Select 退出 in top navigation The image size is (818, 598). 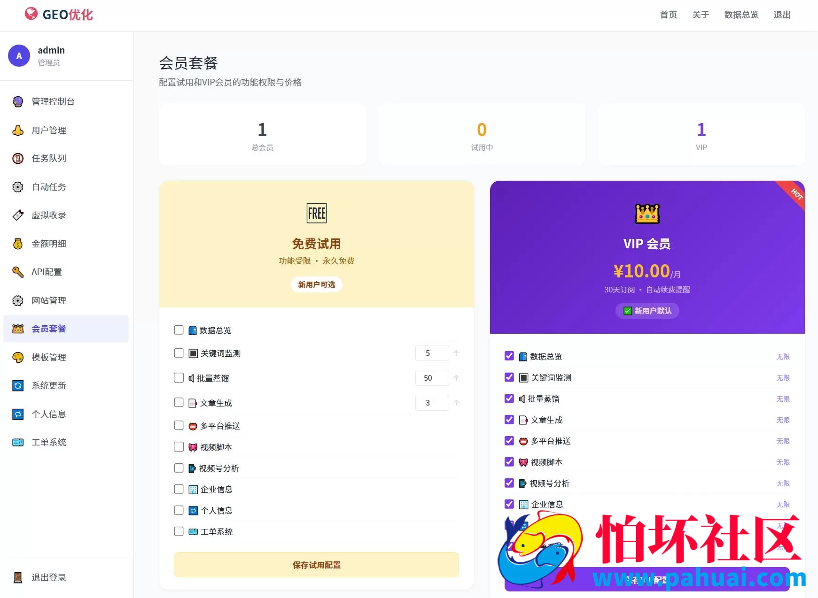click(x=782, y=15)
